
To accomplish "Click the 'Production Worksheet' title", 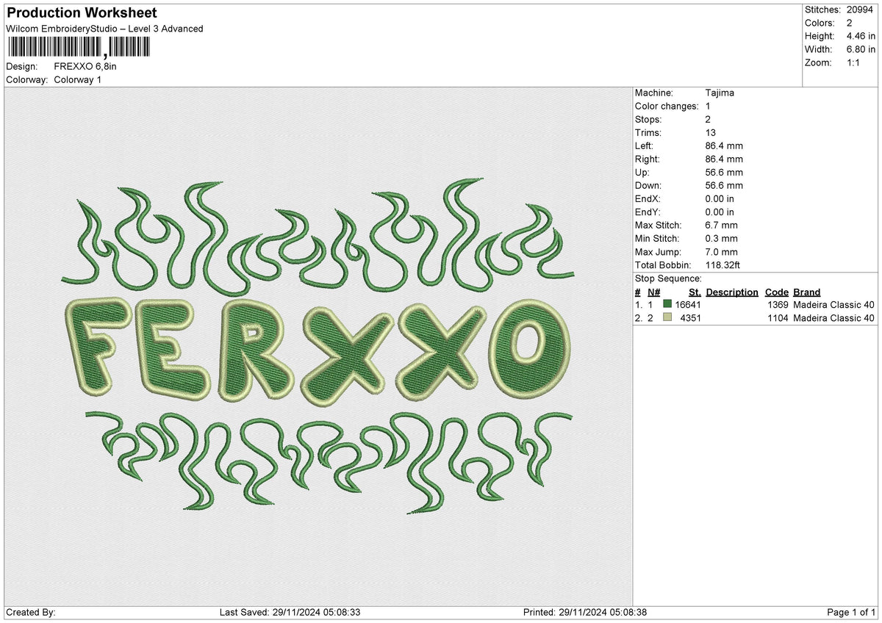I will pyautogui.click(x=81, y=13).
